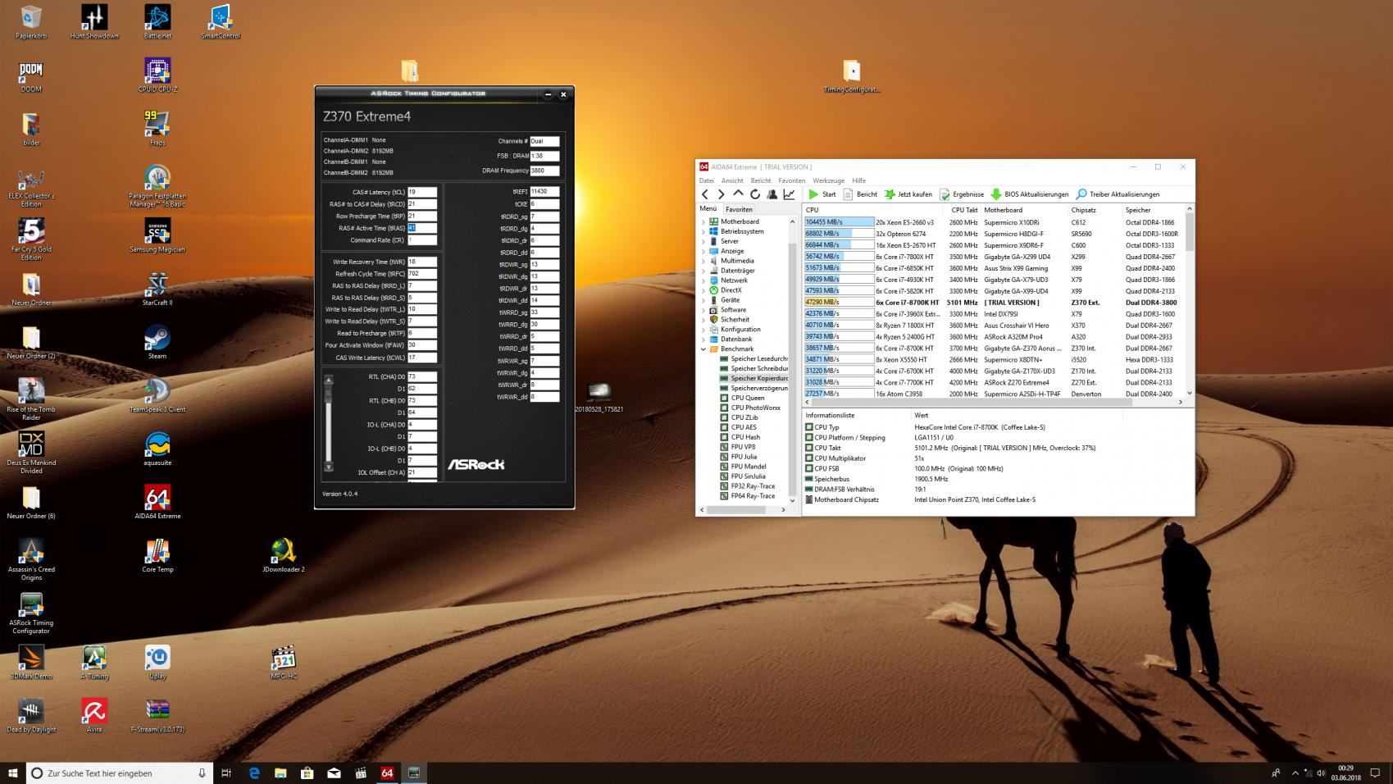Minimize the ASRock Timing Configurator window
Screen dimensions: 1393x784
pyautogui.click(x=548, y=94)
